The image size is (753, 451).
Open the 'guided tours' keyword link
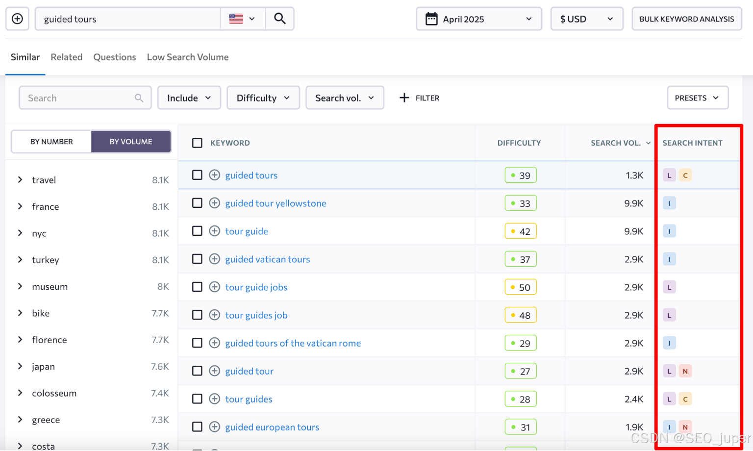coord(251,175)
